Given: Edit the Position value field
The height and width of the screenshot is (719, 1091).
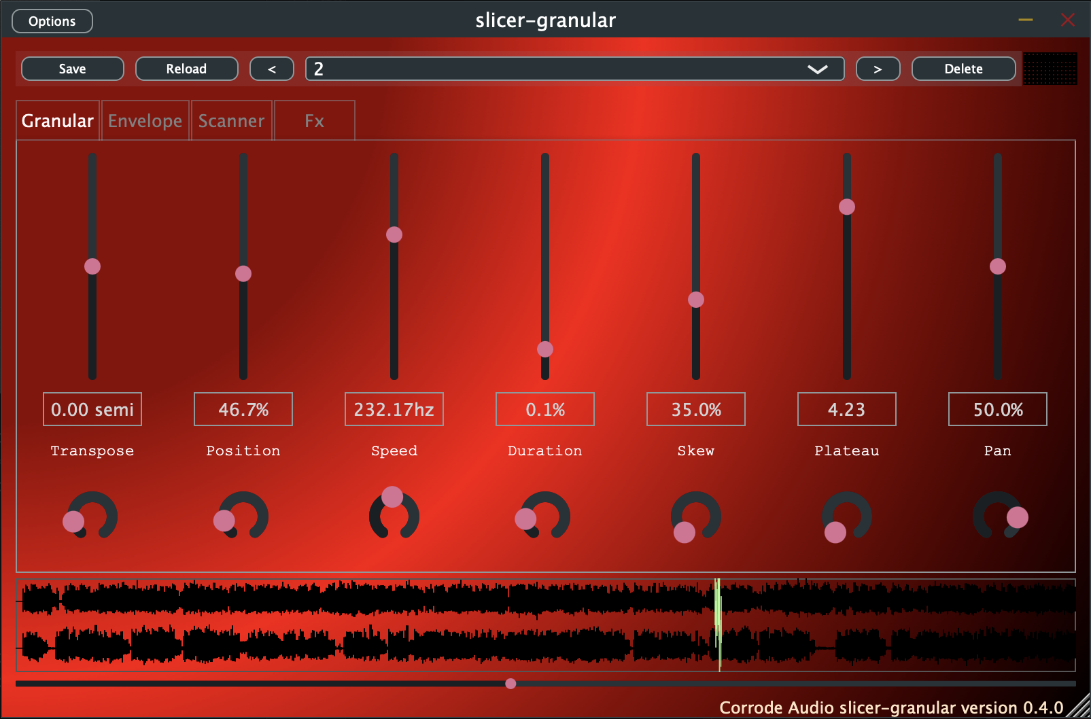Looking at the screenshot, I should tap(243, 409).
